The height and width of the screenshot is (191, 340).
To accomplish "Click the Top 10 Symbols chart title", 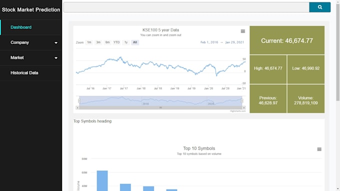I will [199, 148].
